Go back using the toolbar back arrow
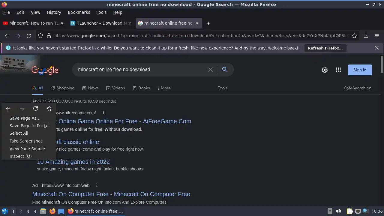This screenshot has height=216, width=384. point(7,36)
